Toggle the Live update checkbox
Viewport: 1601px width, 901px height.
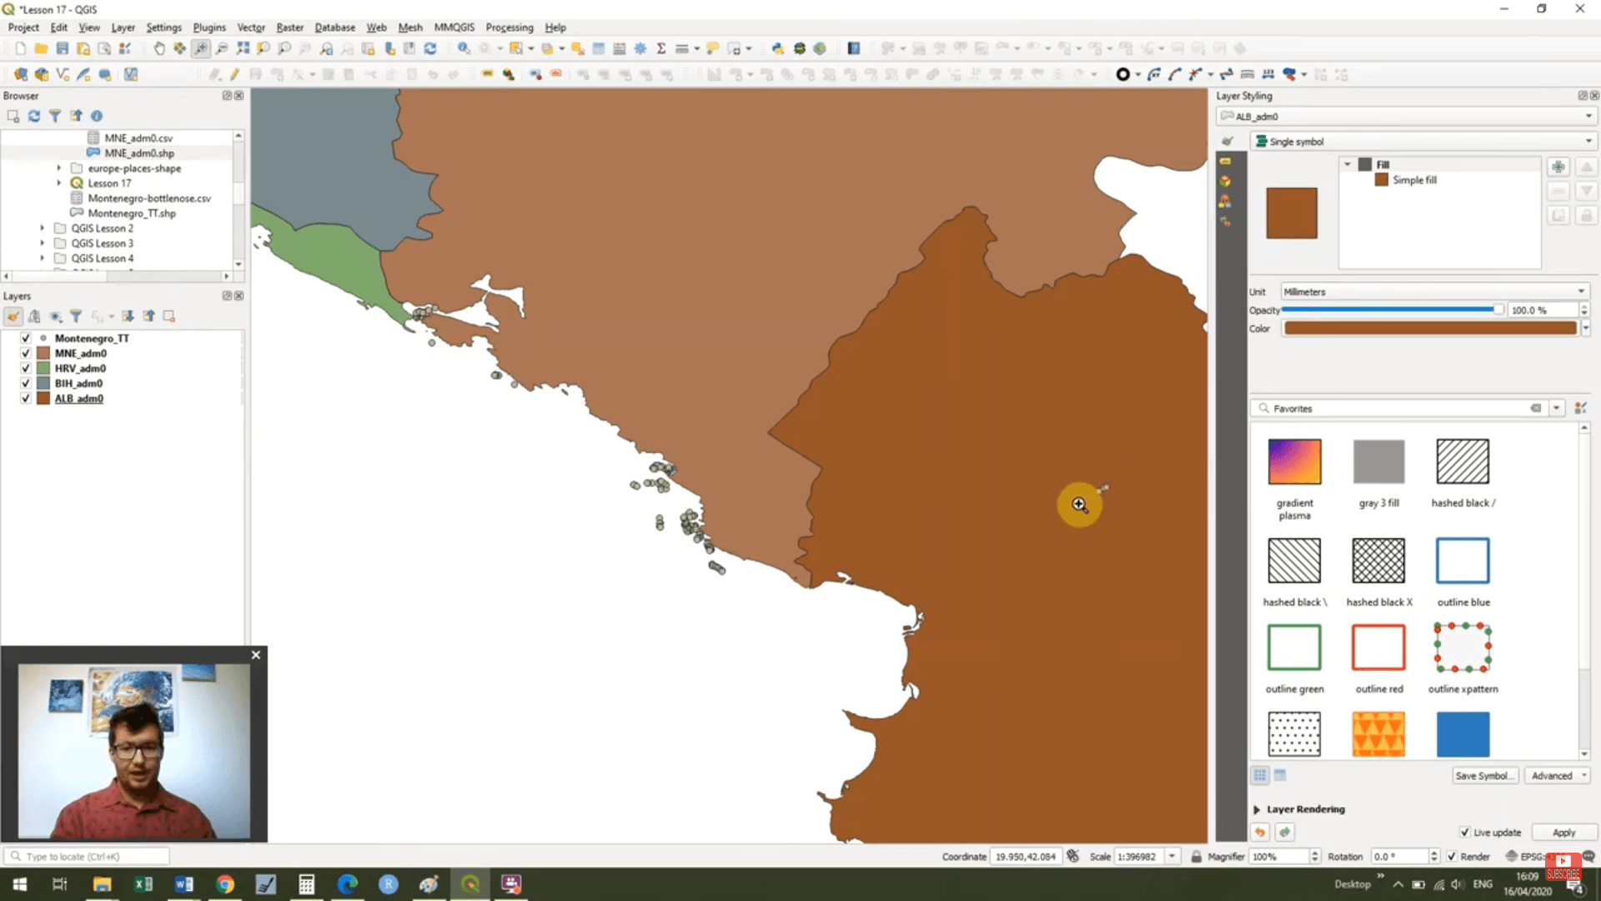click(1464, 832)
